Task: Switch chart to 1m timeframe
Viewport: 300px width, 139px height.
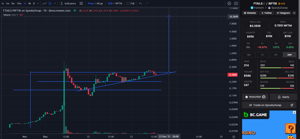Action: (8, 3)
